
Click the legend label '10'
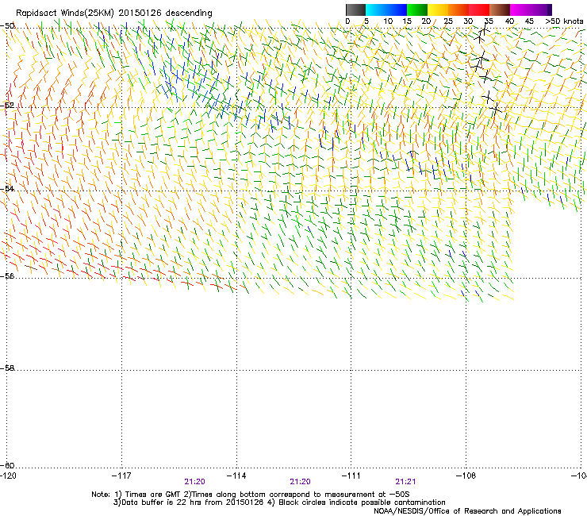click(388, 21)
